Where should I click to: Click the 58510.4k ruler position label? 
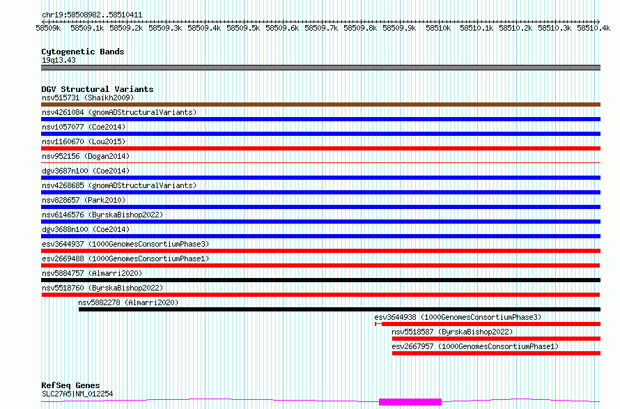[594, 28]
